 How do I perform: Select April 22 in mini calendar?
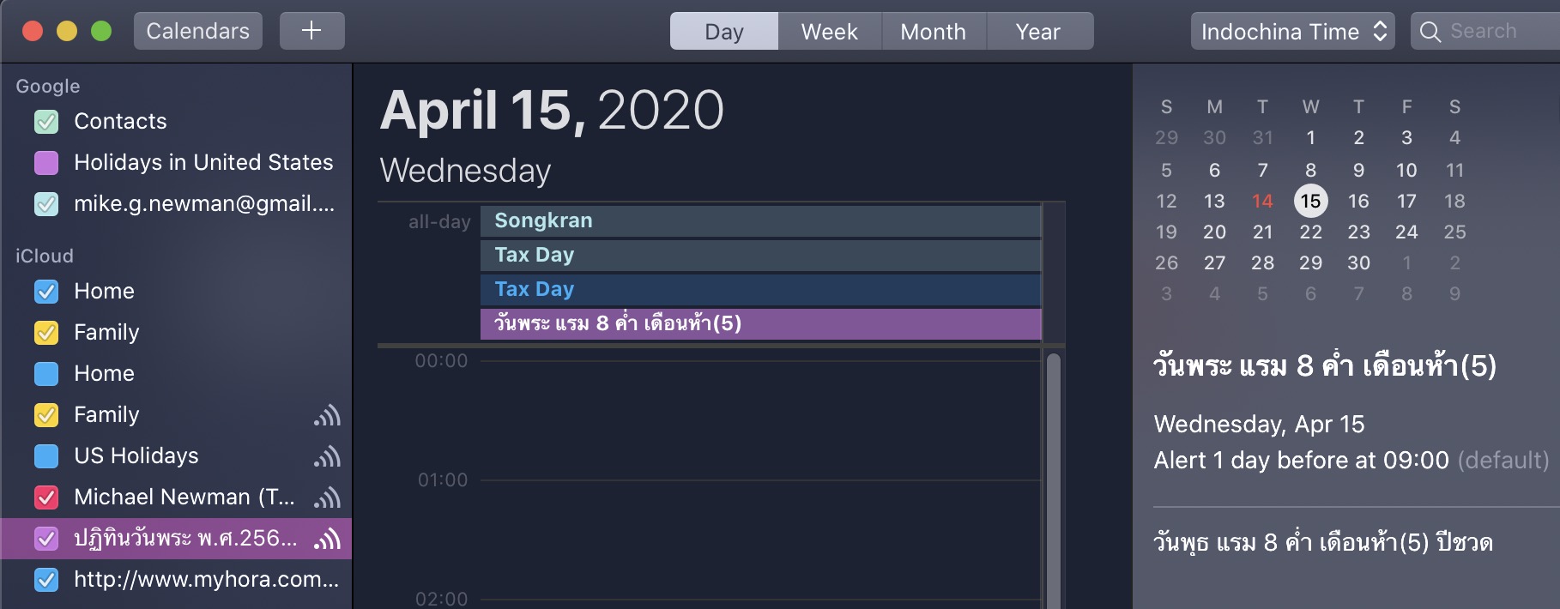click(x=1310, y=232)
